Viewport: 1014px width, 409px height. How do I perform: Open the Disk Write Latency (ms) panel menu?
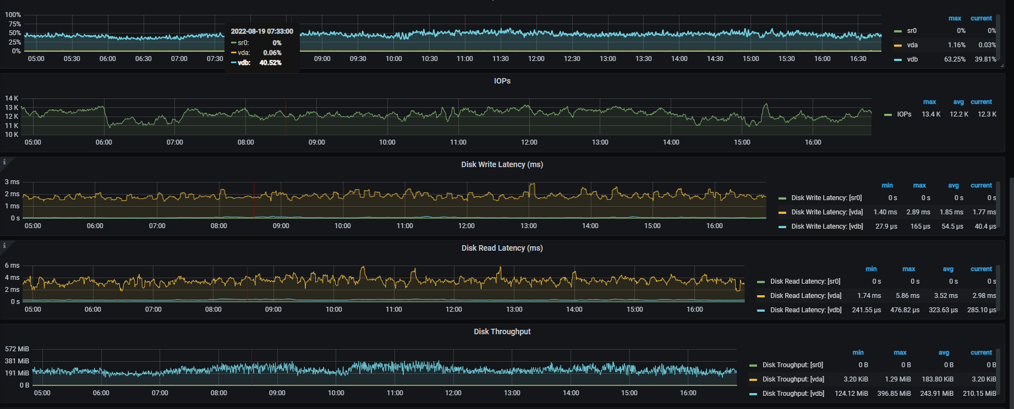click(502, 164)
